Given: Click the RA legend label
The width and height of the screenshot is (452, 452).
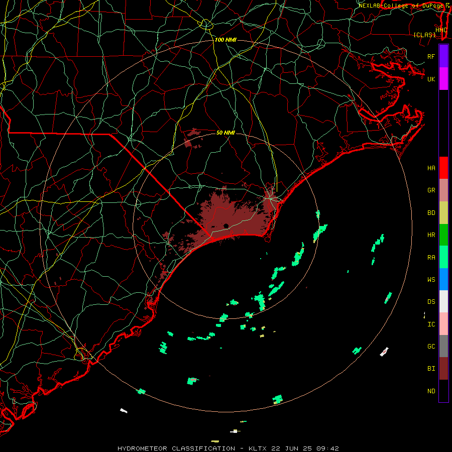Looking at the screenshot, I should point(431,258).
